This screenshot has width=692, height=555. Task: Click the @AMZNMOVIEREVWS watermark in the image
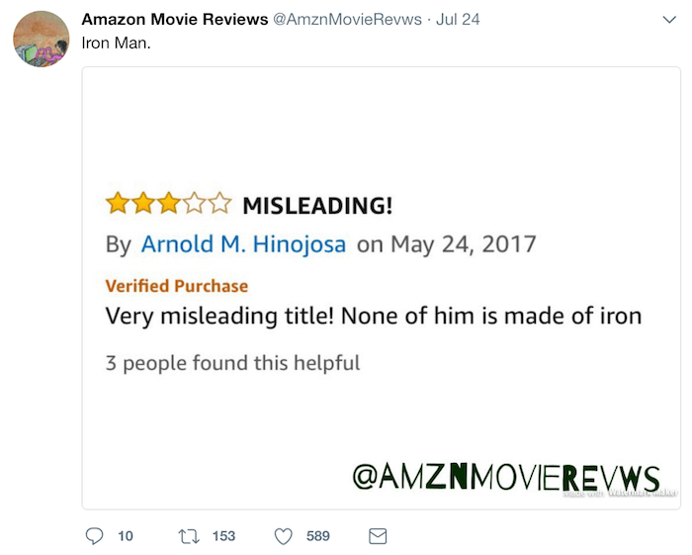[x=506, y=477]
